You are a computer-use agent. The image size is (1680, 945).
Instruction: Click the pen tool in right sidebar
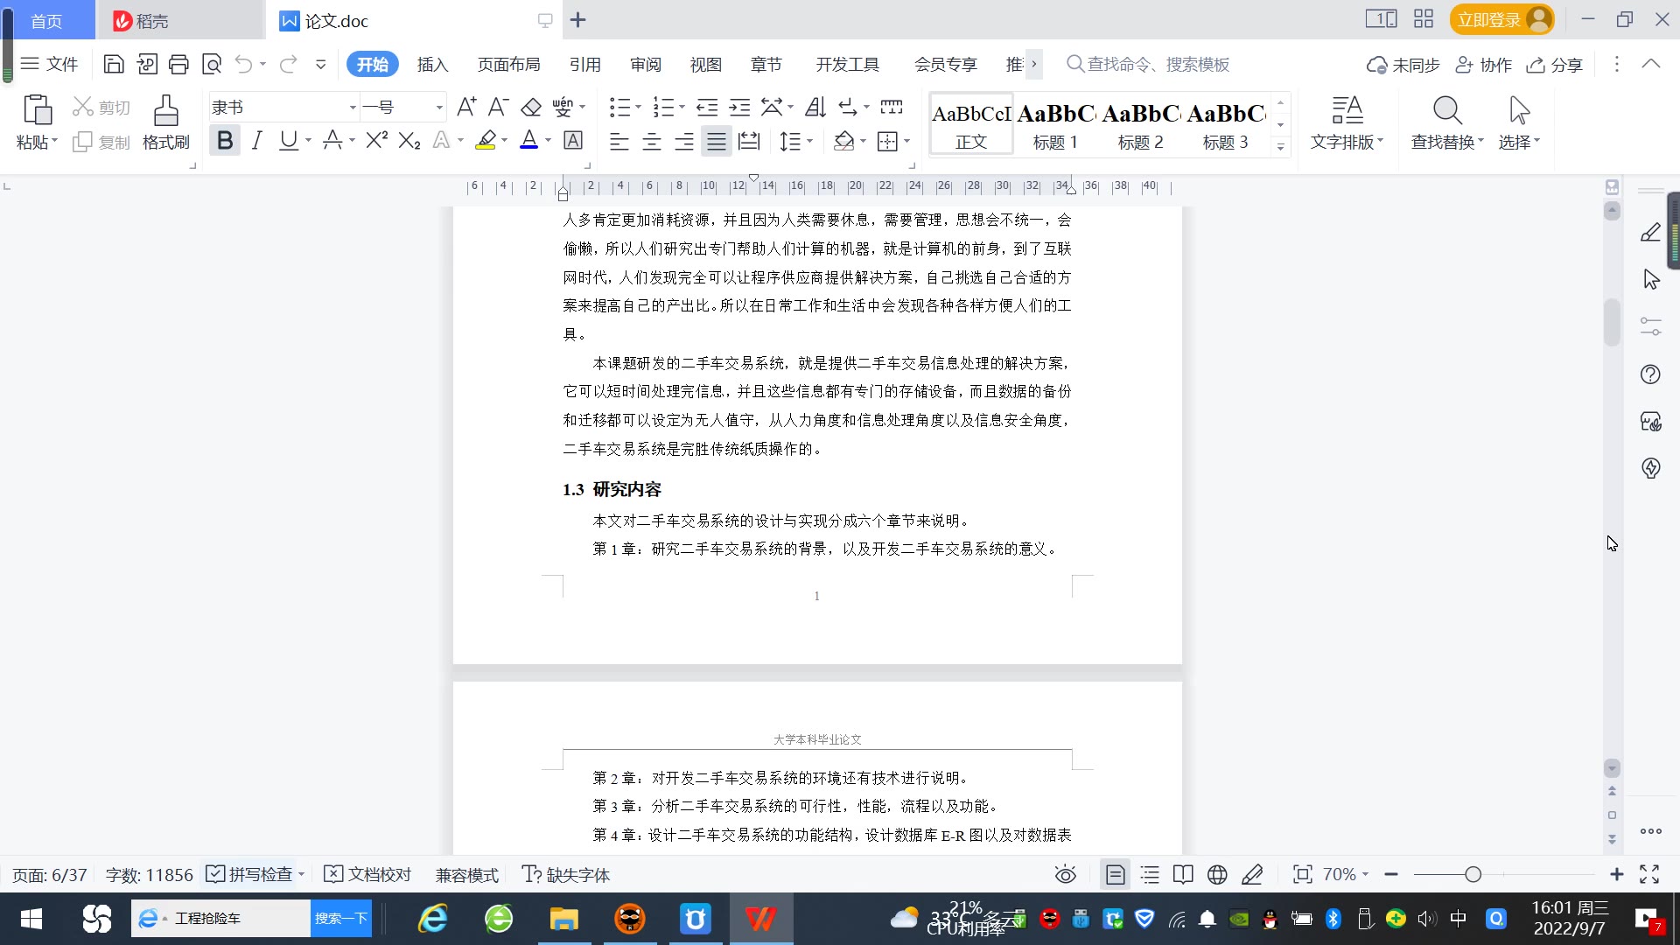click(x=1650, y=232)
